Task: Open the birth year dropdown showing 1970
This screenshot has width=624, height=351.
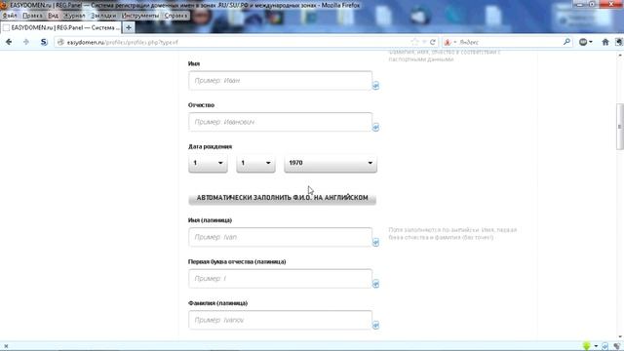Action: click(331, 163)
